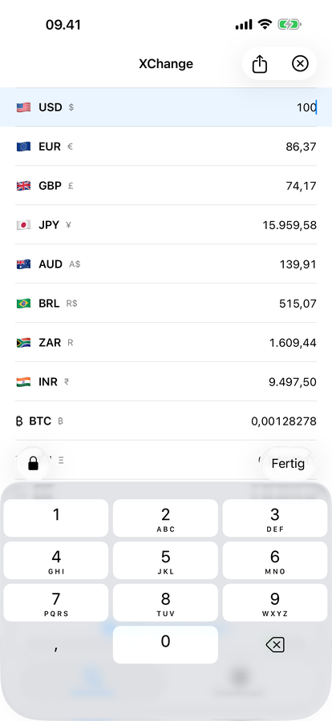
Task: Tap keypad digit 0
Action: coord(165,645)
